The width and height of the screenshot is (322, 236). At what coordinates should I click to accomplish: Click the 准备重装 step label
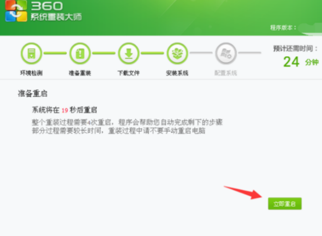click(80, 73)
